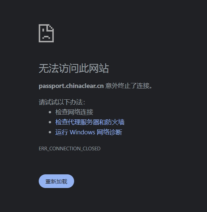
Task: Click 防火墙 at the end of the proxy link
Action: pos(115,122)
